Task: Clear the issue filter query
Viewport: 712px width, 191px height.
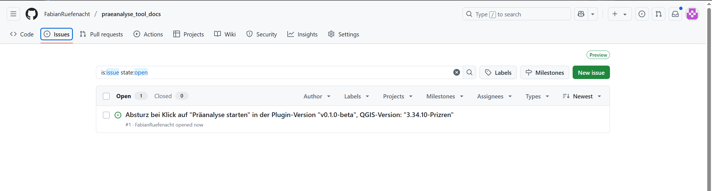Action: 457,72
